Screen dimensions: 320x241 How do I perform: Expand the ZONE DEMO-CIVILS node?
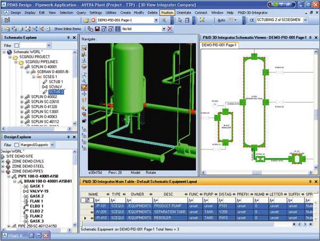(x=3, y=161)
